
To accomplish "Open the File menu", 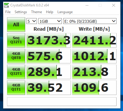I will [8, 12].
